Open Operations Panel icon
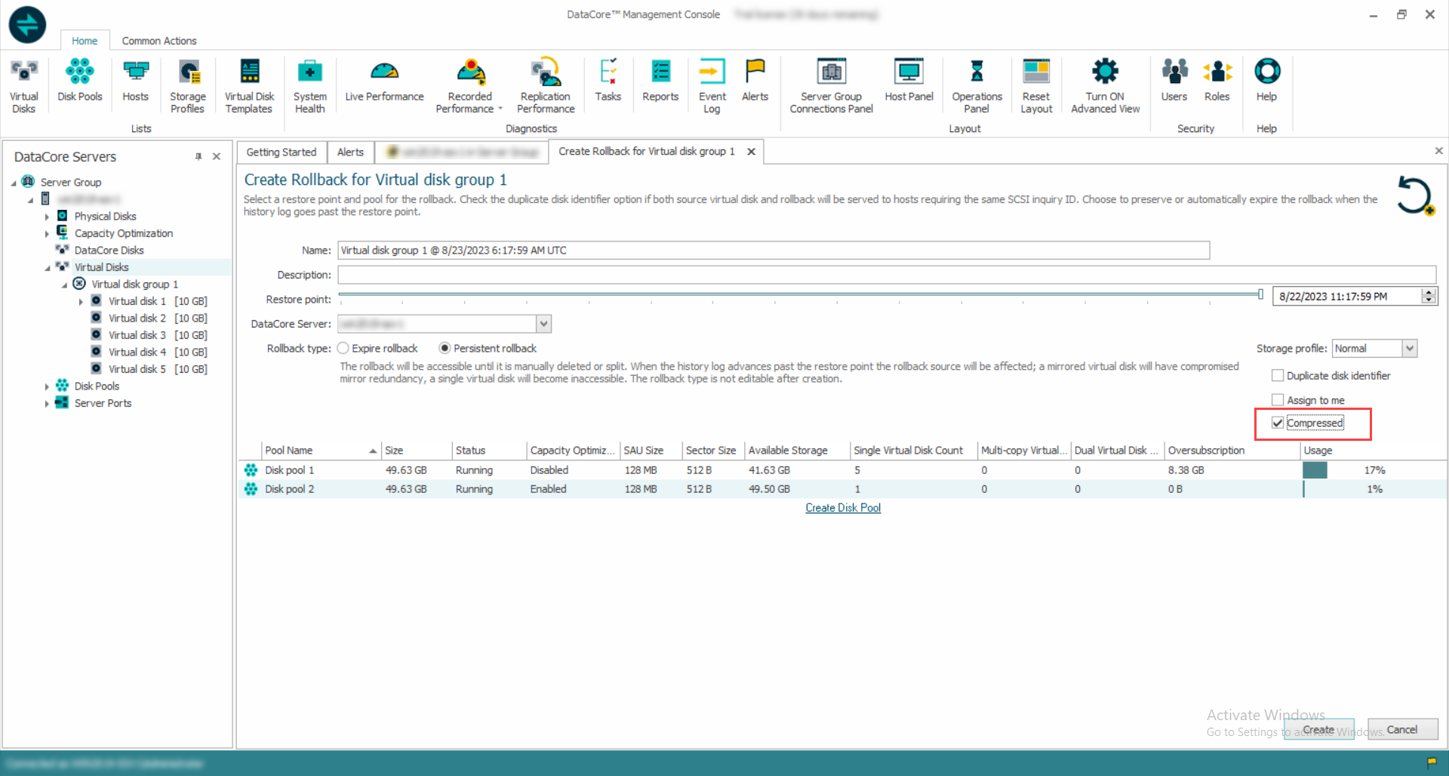Screen dimensions: 1449x776 coord(977,85)
